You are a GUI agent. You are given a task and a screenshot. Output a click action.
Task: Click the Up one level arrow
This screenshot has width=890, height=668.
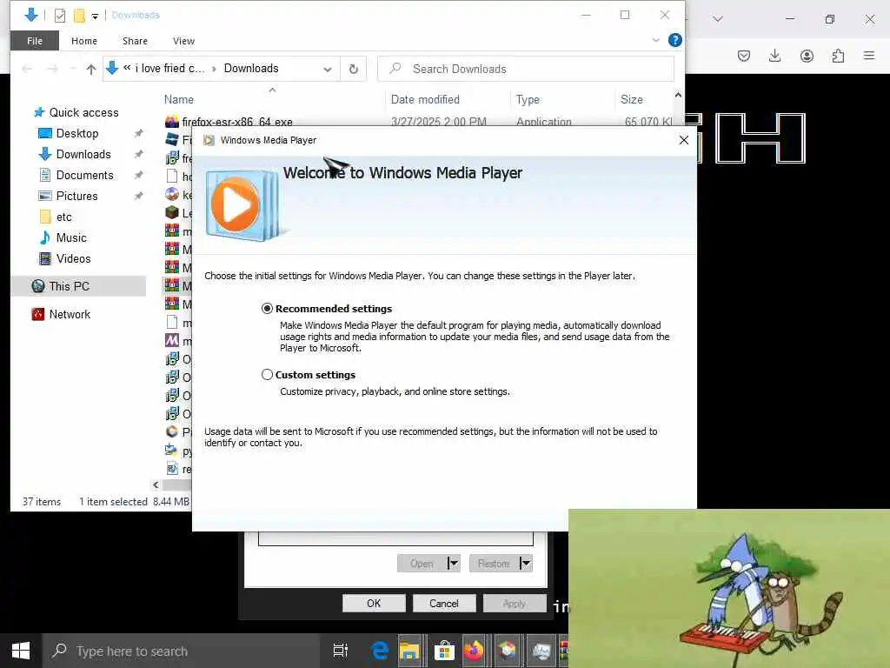coord(90,70)
